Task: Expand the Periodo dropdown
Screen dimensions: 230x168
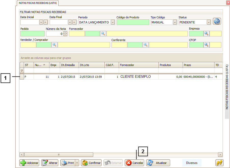Action: [113, 22]
